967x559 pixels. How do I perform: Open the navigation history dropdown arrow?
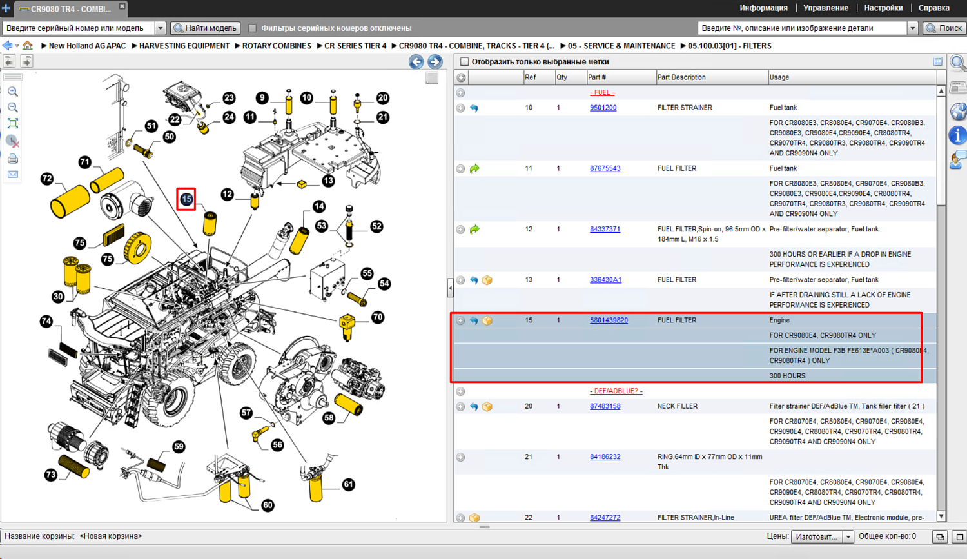point(17,46)
